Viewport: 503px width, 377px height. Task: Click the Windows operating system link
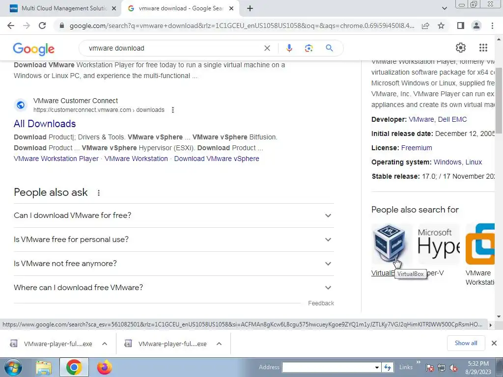coord(447,162)
